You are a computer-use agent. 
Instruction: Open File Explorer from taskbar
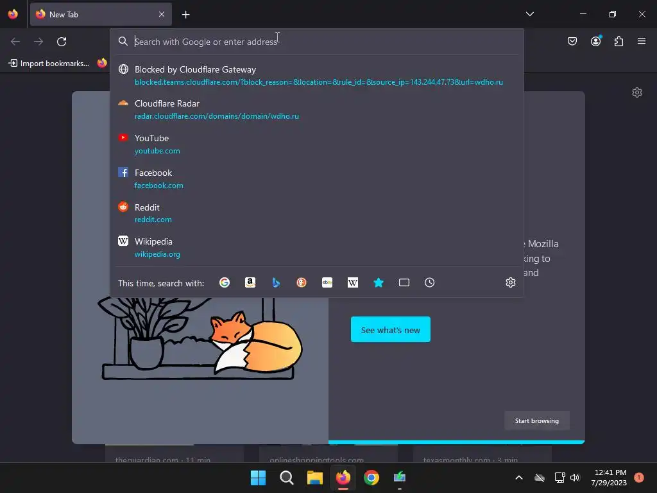[x=314, y=478]
